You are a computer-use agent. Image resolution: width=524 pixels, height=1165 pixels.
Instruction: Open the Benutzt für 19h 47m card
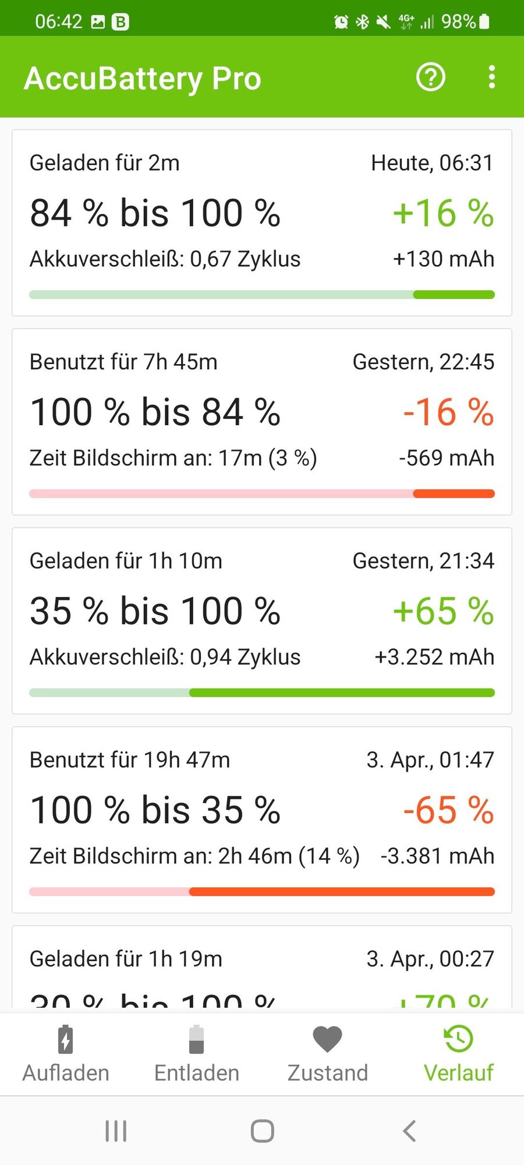(262, 820)
